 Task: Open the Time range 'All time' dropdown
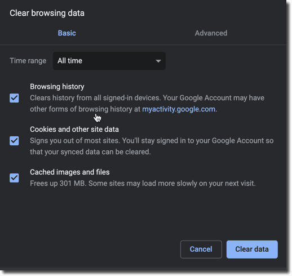[x=109, y=61]
